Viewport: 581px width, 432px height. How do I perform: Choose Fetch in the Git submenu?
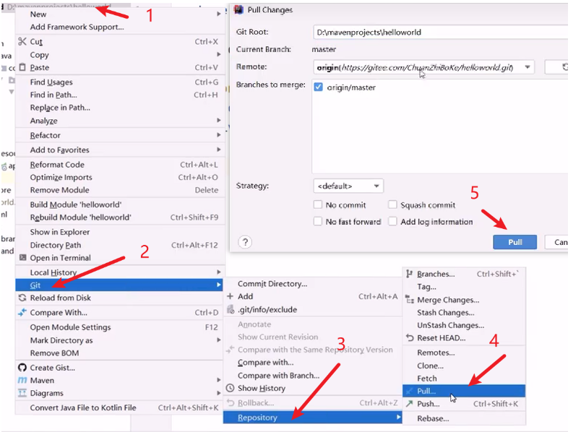464,379
